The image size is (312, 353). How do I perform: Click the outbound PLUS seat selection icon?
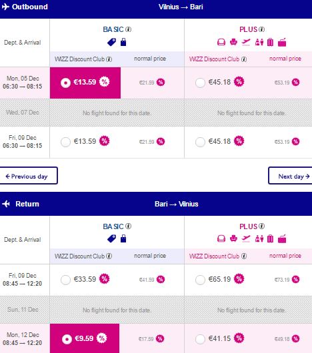233,42
